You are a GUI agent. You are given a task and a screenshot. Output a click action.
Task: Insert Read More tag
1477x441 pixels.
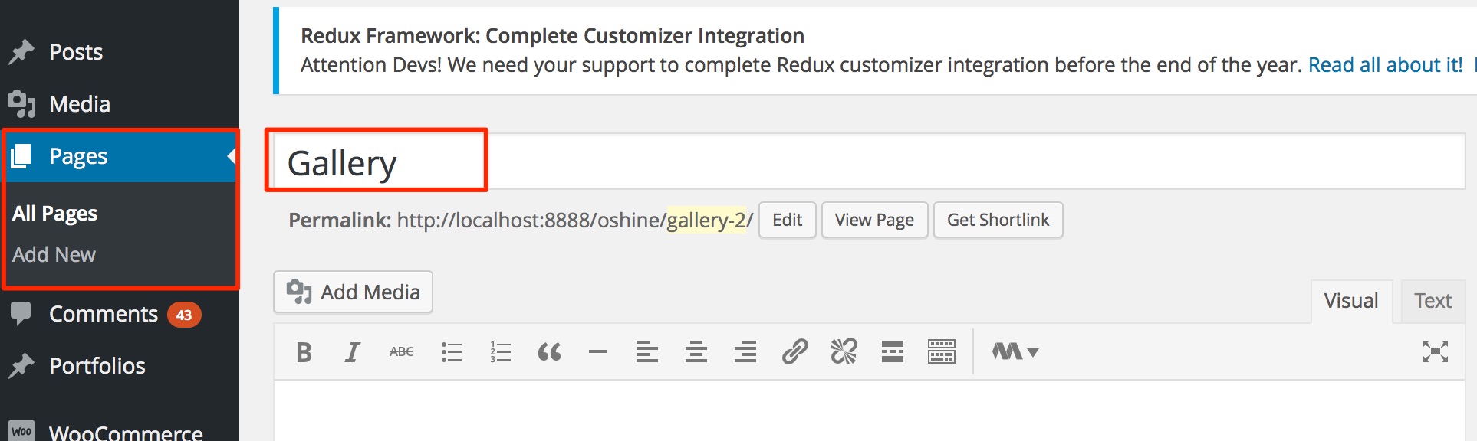coord(893,352)
